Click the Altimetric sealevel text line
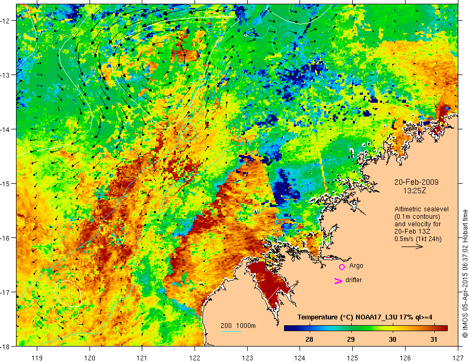The width and height of the screenshot is (469, 362). coord(422,209)
